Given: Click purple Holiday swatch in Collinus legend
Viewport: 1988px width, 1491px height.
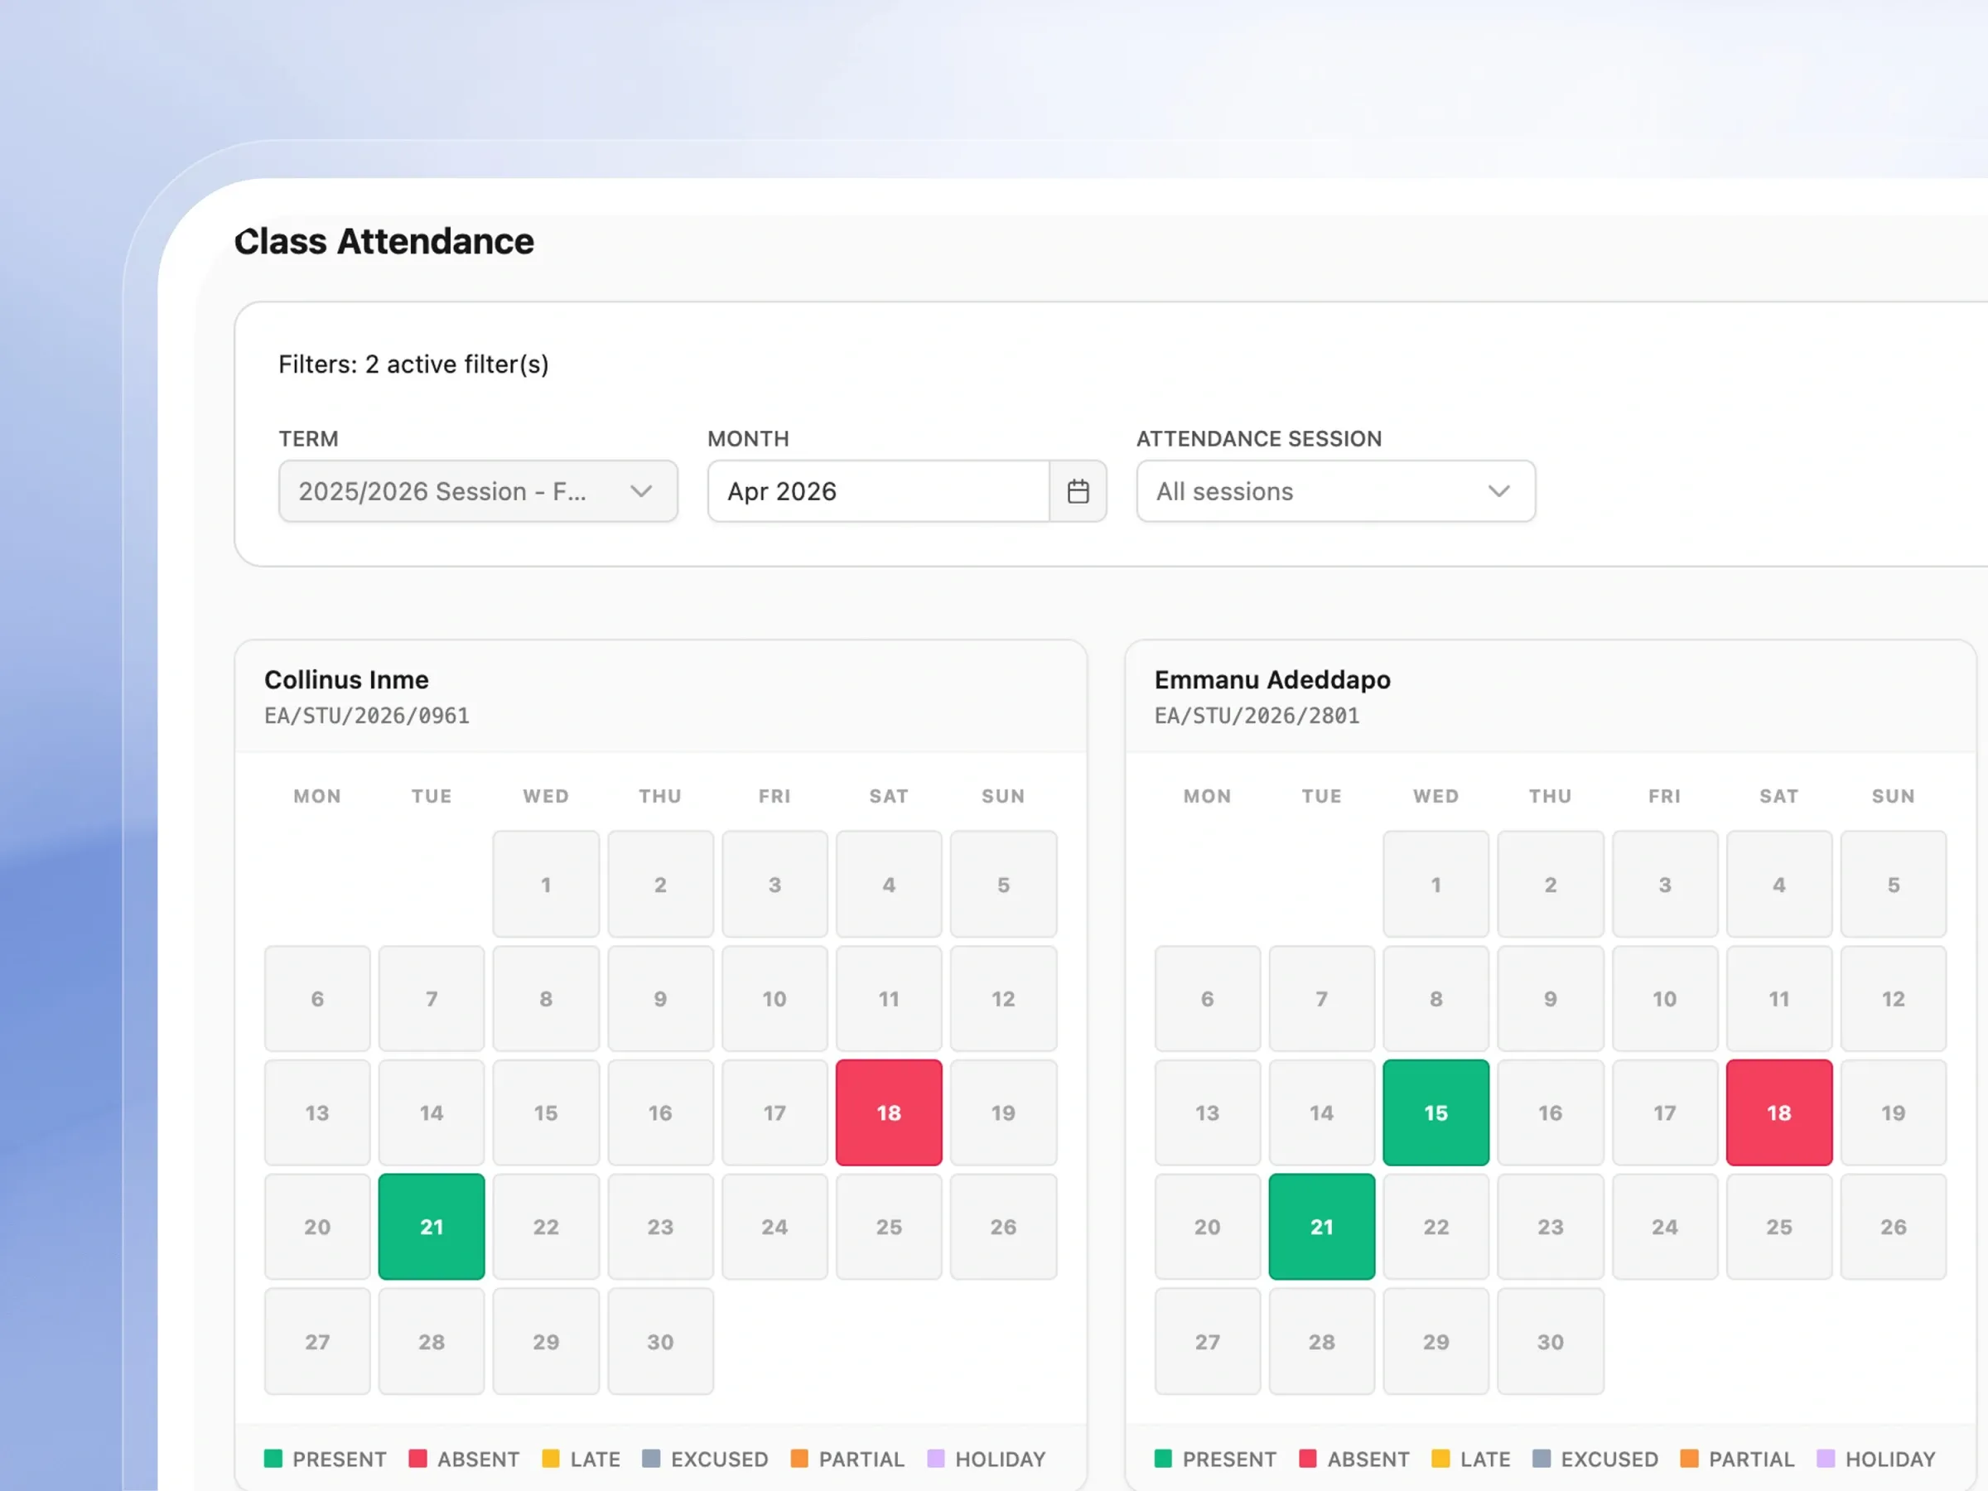Looking at the screenshot, I should tap(935, 1459).
